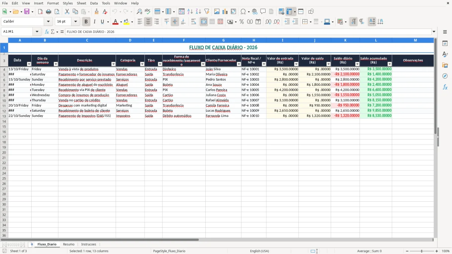The width and height of the screenshot is (452, 254).
Task: Click the Select Function sum icon
Action: point(53,32)
